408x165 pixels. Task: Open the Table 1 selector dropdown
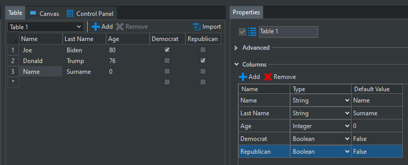click(46, 27)
